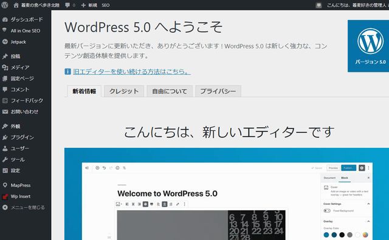Click dashboard gauge icon in sidebar
Viewport: 389px width, 240px height.
point(5,19)
